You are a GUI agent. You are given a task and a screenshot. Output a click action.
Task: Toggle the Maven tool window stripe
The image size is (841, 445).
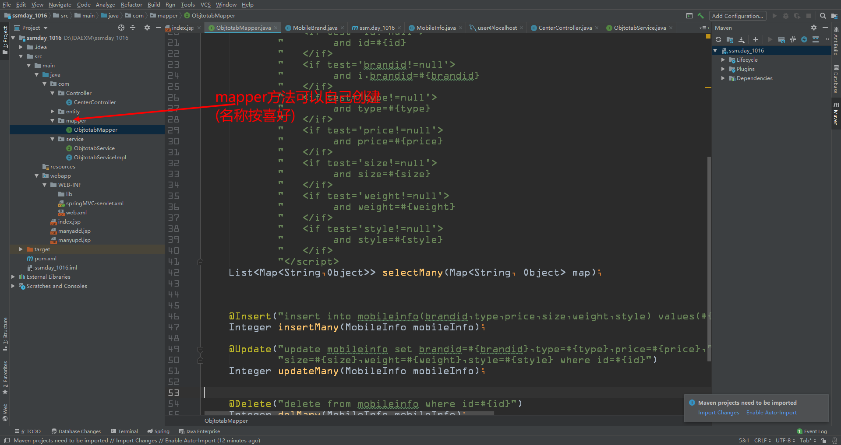pyautogui.click(x=836, y=115)
